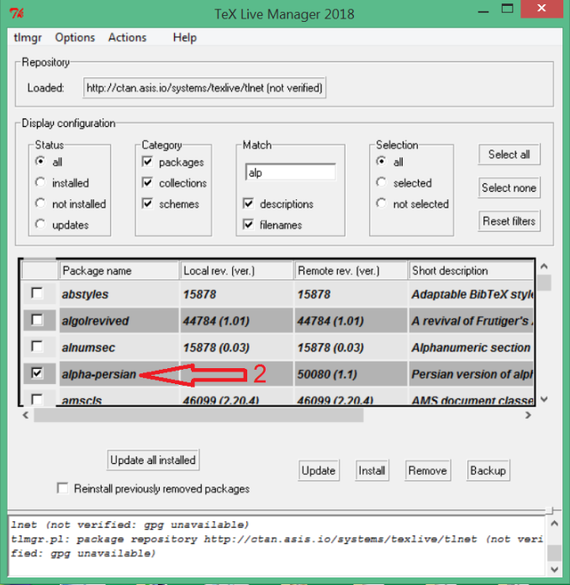Screen dimensions: 570x585
Task: Click the 'Update all installed' button
Action: point(153,460)
